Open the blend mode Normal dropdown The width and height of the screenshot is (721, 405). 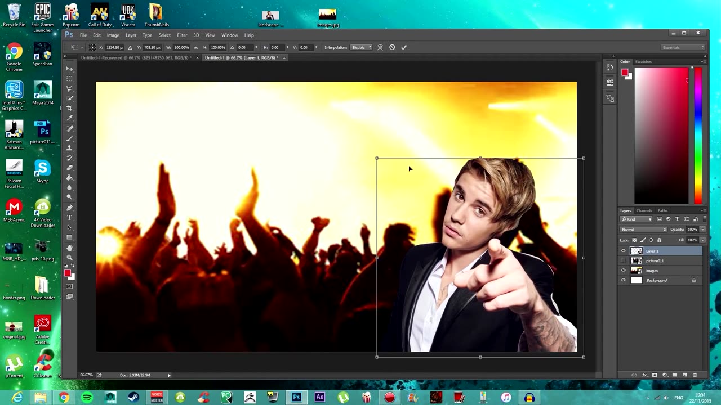click(643, 229)
